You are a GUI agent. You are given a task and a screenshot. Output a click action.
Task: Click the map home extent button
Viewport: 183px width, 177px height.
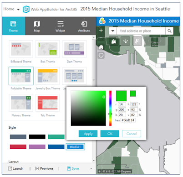click(101, 47)
